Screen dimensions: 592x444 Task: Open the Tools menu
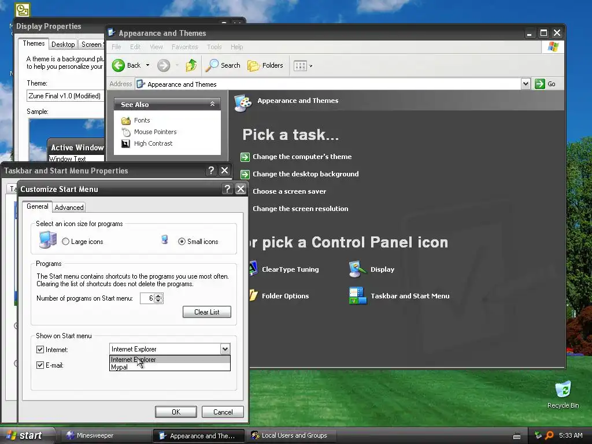point(214,47)
